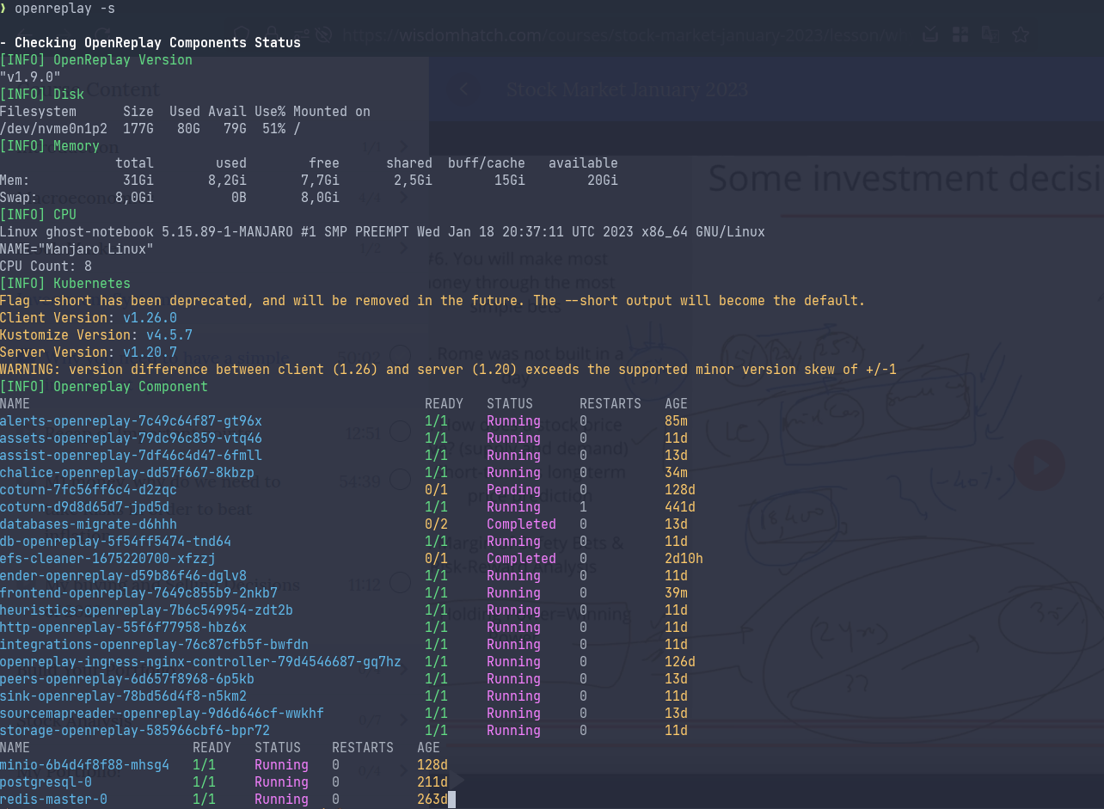The height and width of the screenshot is (809, 1104).
Task: Click the faint play button on video
Action: click(x=1040, y=465)
